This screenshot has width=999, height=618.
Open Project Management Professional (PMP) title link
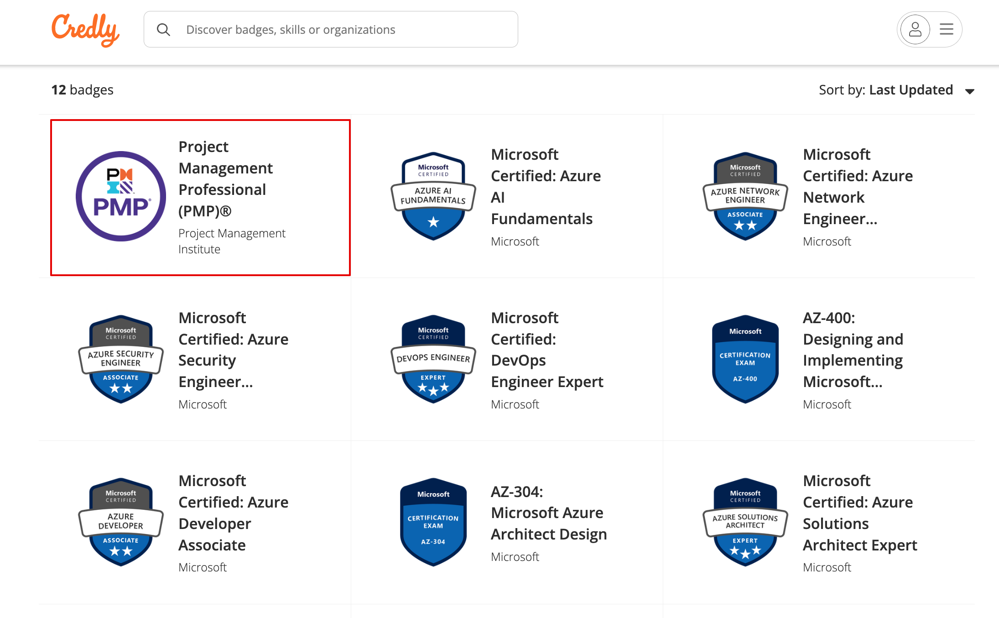click(225, 179)
